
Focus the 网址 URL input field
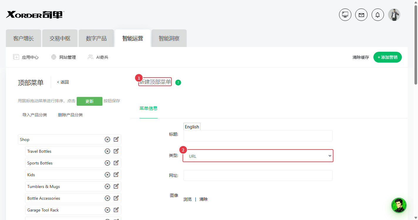258,175
